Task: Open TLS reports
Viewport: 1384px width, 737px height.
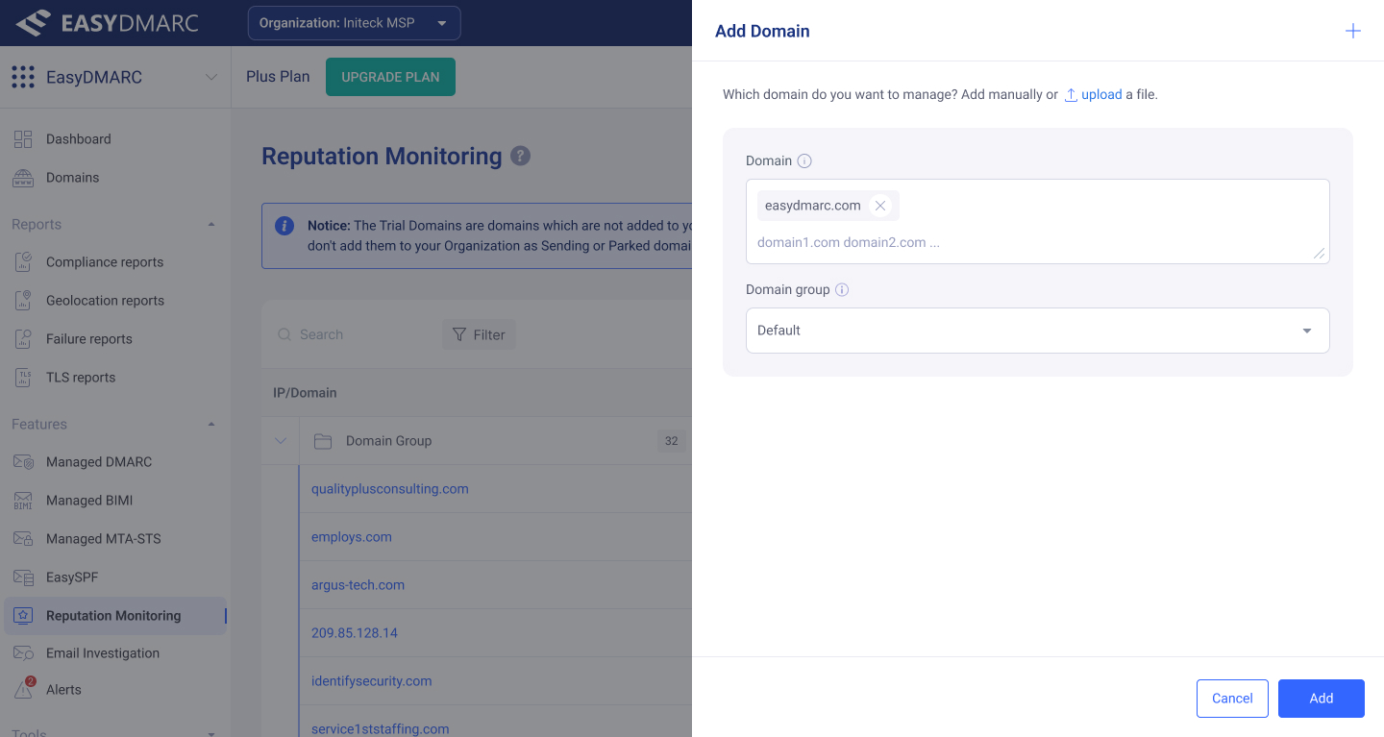Action: tap(81, 378)
